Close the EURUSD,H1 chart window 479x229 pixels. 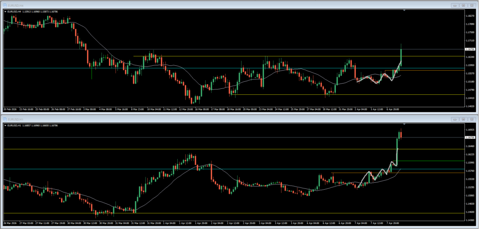[472, 119]
